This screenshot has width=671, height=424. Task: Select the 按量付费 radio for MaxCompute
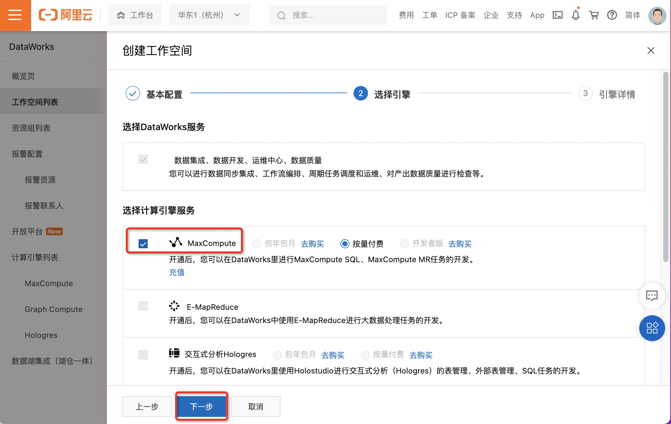pyautogui.click(x=345, y=243)
